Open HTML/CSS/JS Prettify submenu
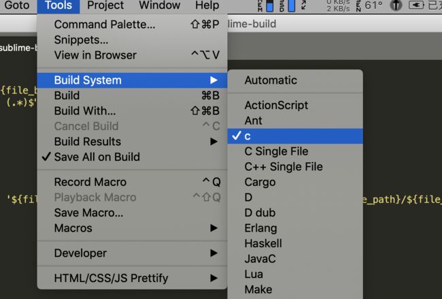Viewport: 442px width, 299px height. pyautogui.click(x=132, y=279)
